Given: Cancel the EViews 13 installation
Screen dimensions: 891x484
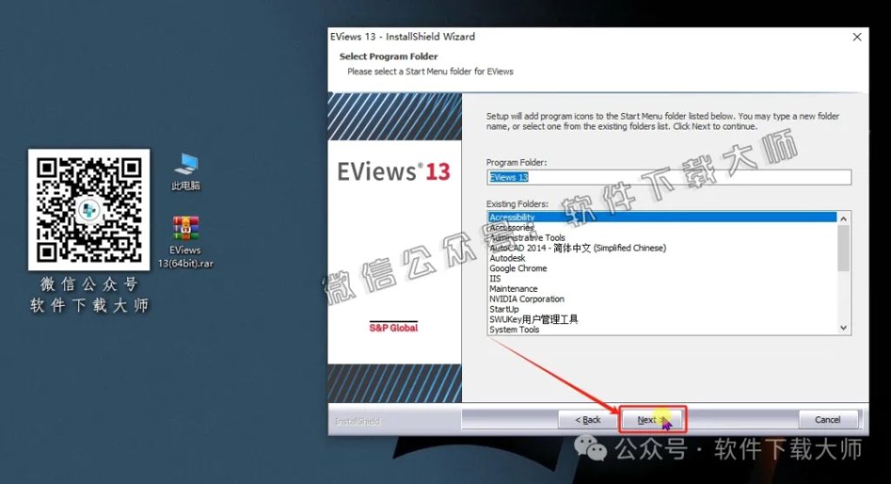Looking at the screenshot, I should tap(828, 420).
